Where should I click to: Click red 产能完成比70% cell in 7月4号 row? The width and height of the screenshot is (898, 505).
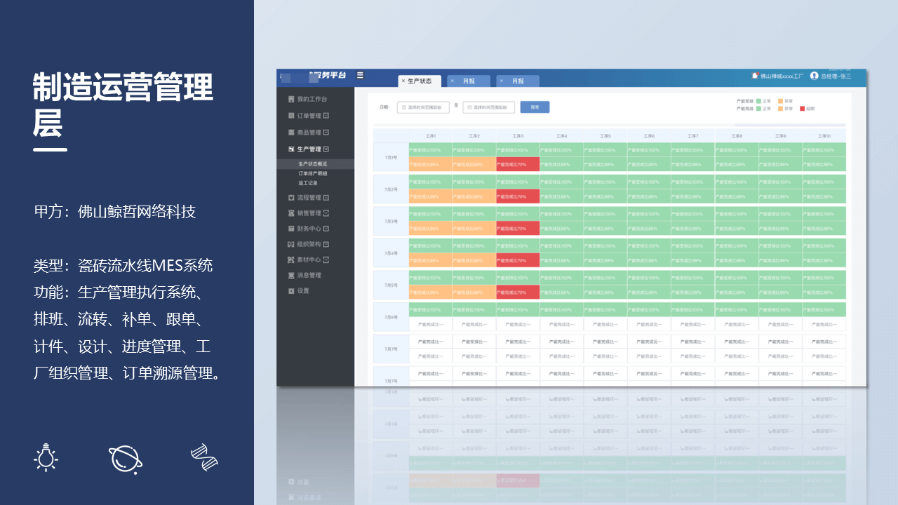tap(518, 260)
